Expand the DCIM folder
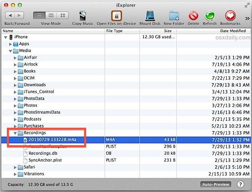The width and height of the screenshot is (252, 192). point(15,78)
